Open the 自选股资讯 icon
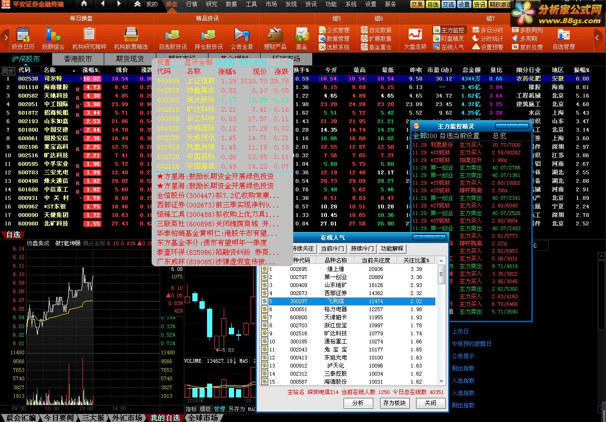606x422 pixels. (x=172, y=38)
